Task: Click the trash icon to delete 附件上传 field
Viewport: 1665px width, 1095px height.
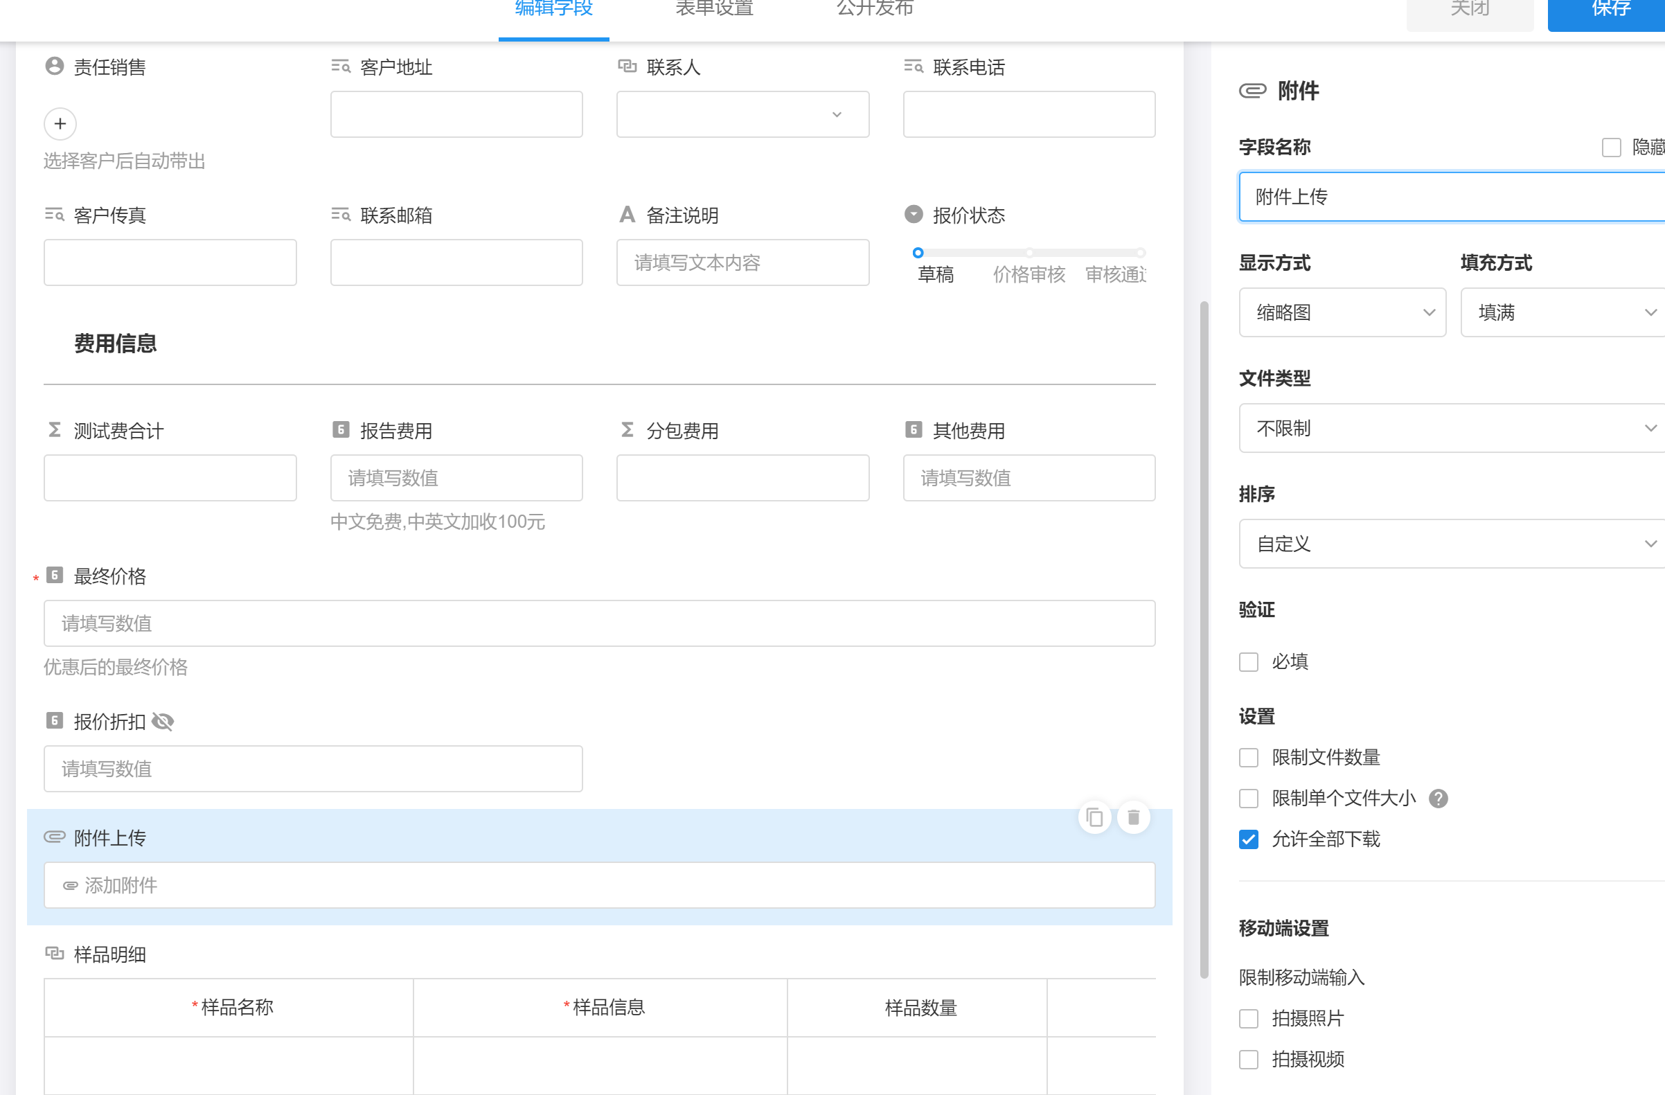Action: pyautogui.click(x=1133, y=817)
